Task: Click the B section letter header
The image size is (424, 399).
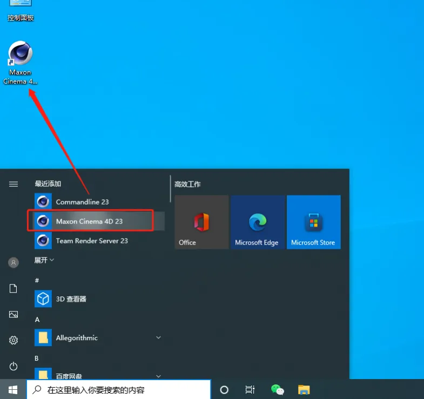Action: coord(37,358)
